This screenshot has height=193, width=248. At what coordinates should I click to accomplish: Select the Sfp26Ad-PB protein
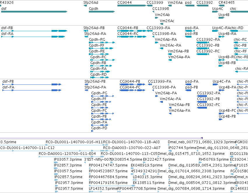click(x=86, y=84)
